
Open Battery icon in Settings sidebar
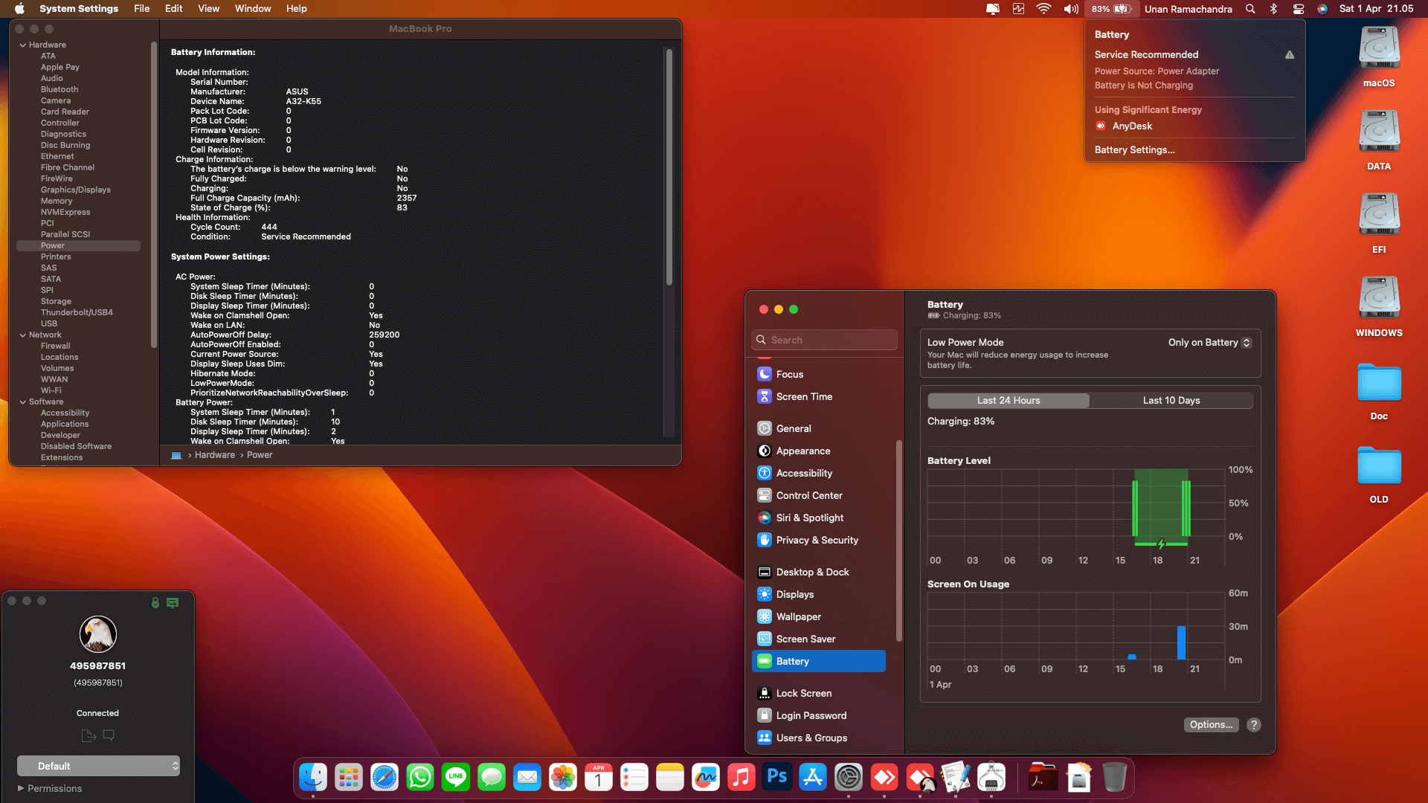click(x=765, y=661)
